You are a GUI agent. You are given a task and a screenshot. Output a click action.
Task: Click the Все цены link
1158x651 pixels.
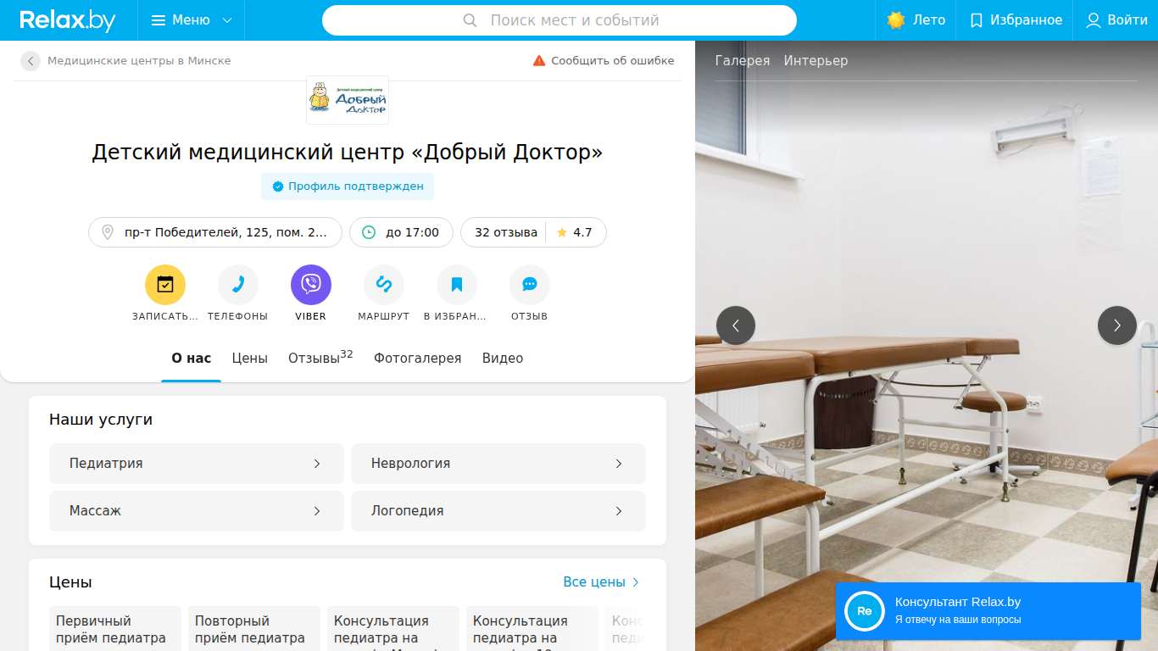tap(594, 582)
